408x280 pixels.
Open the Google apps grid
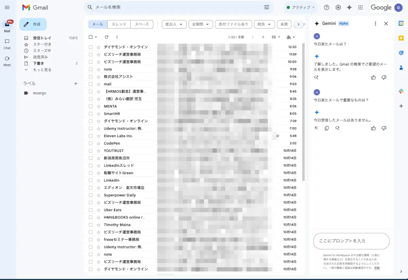tap(360, 7)
